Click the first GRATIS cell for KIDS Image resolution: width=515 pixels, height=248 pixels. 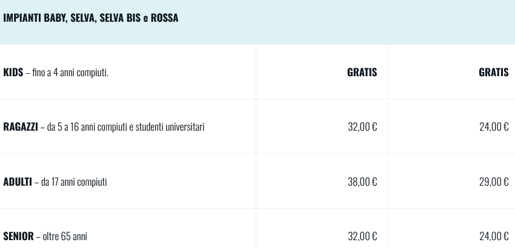tap(362, 73)
